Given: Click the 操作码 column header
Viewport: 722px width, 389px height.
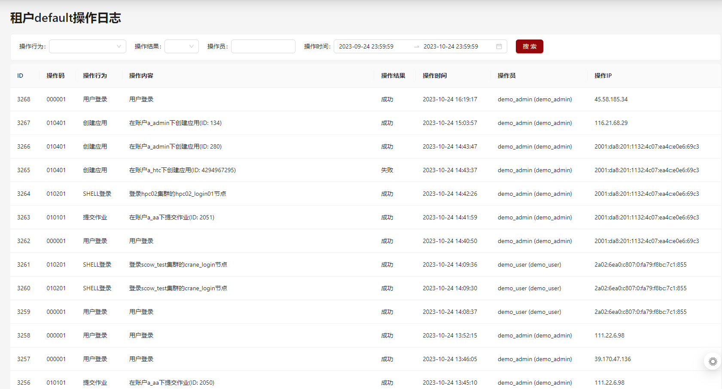Looking at the screenshot, I should click(55, 76).
